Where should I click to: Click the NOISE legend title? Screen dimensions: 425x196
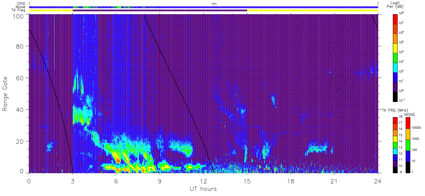click(x=409, y=114)
